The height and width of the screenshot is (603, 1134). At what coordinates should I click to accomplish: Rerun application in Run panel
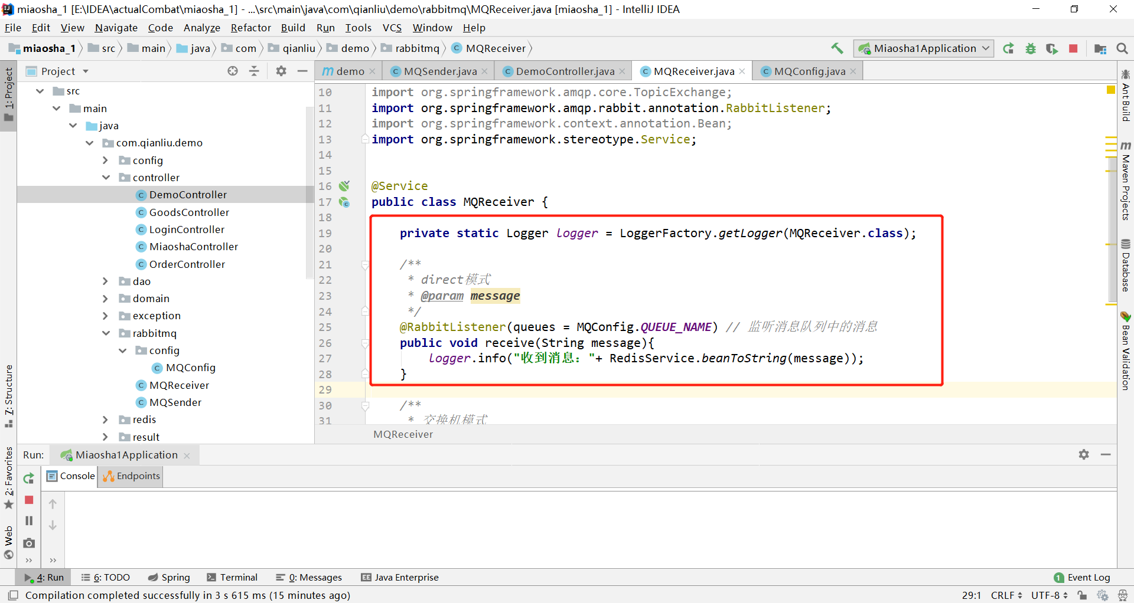(x=28, y=479)
